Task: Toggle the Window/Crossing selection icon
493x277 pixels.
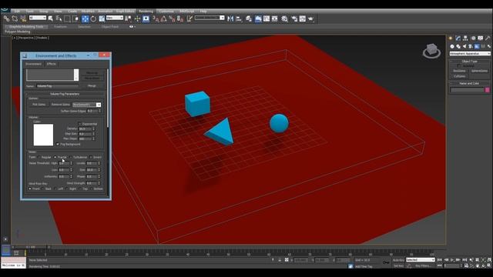Action: click(75, 18)
